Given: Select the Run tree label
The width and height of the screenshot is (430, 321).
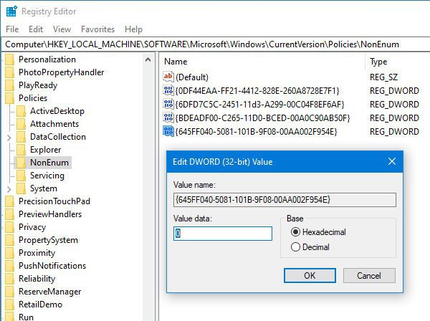Looking at the screenshot, I should tap(26, 317).
